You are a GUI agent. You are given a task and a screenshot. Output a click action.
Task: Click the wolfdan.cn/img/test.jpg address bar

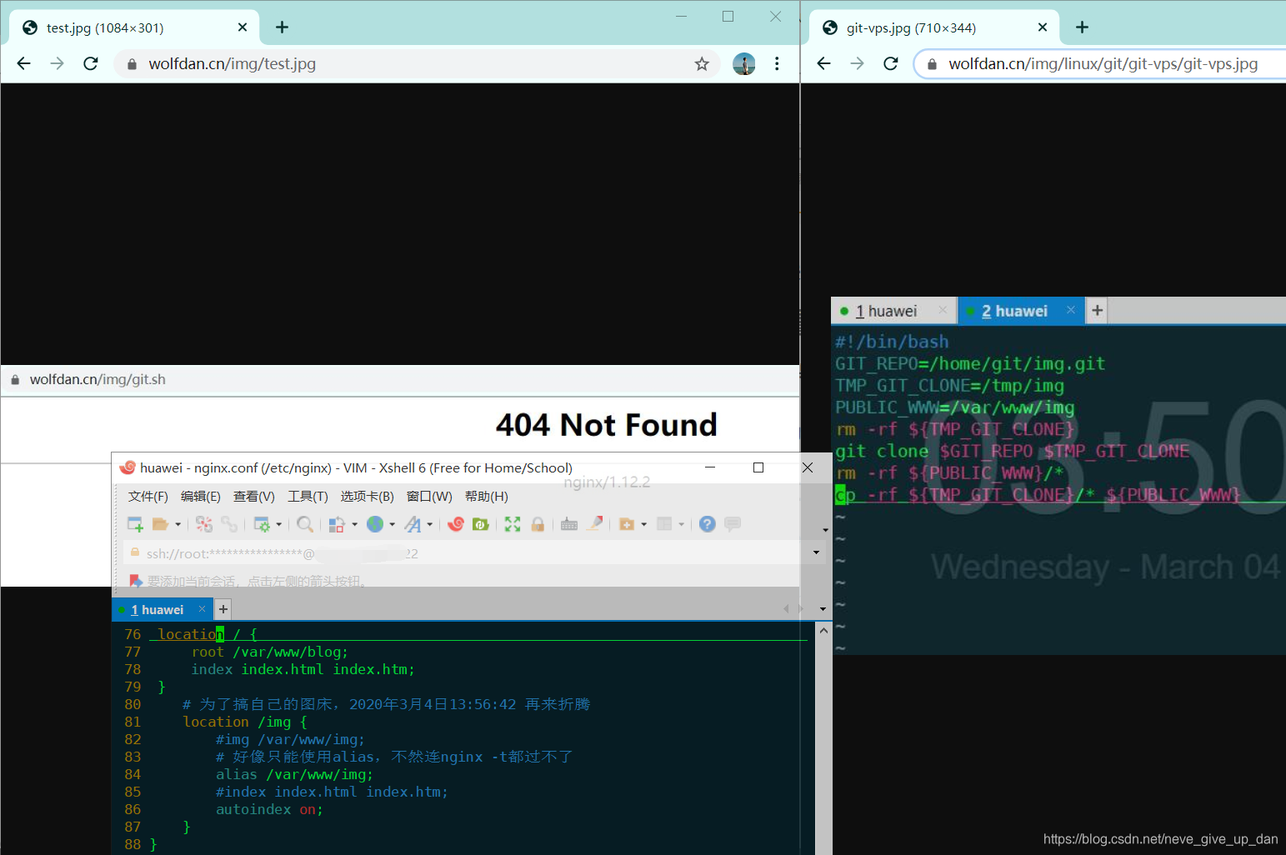(417, 64)
